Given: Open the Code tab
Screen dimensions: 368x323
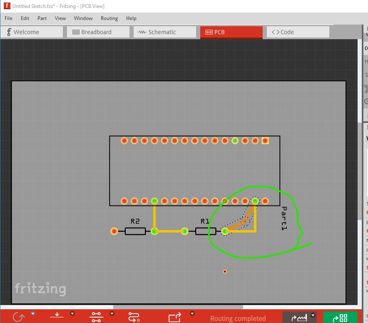Looking at the screenshot, I should coord(298,32).
